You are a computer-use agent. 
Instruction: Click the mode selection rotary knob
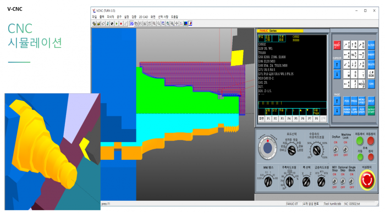(x=291, y=150)
